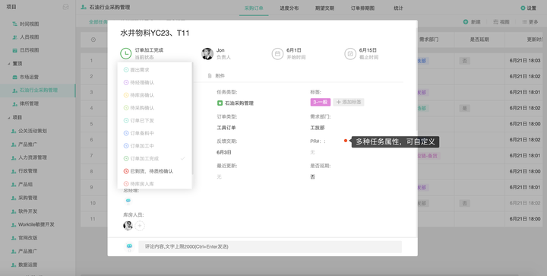Open the 律所管理 project

[29, 103]
